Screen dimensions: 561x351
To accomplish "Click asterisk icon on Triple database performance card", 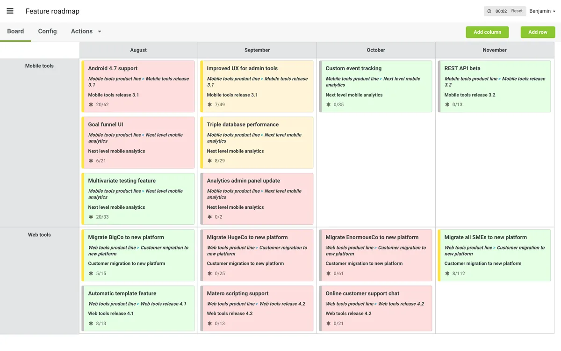I will pos(209,161).
